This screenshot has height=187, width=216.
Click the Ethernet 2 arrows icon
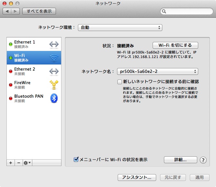tap(54, 71)
